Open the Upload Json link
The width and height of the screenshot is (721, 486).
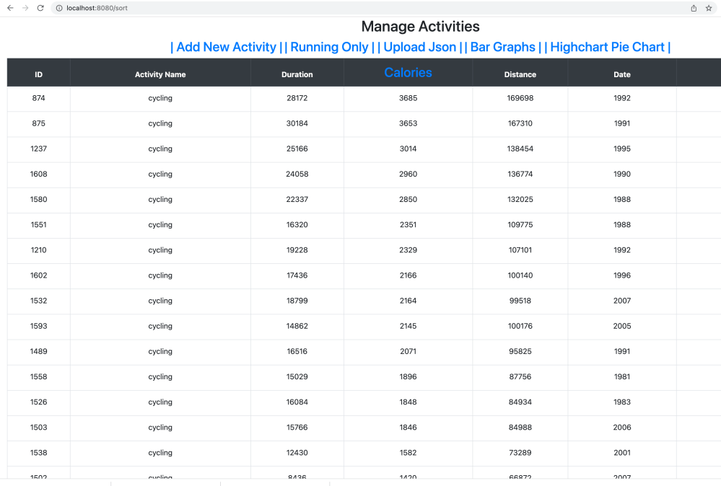[x=419, y=47]
